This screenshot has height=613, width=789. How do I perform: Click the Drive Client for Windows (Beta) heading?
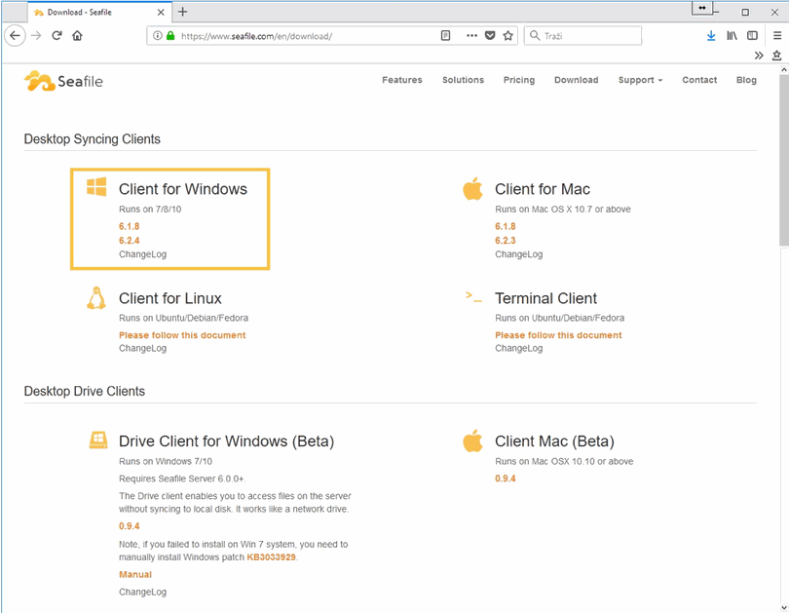click(226, 441)
